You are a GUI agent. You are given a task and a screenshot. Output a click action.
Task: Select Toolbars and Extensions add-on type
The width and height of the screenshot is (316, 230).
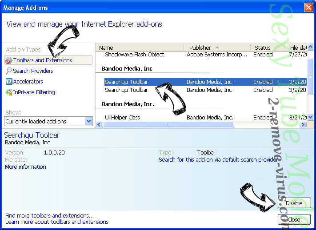[48, 60]
